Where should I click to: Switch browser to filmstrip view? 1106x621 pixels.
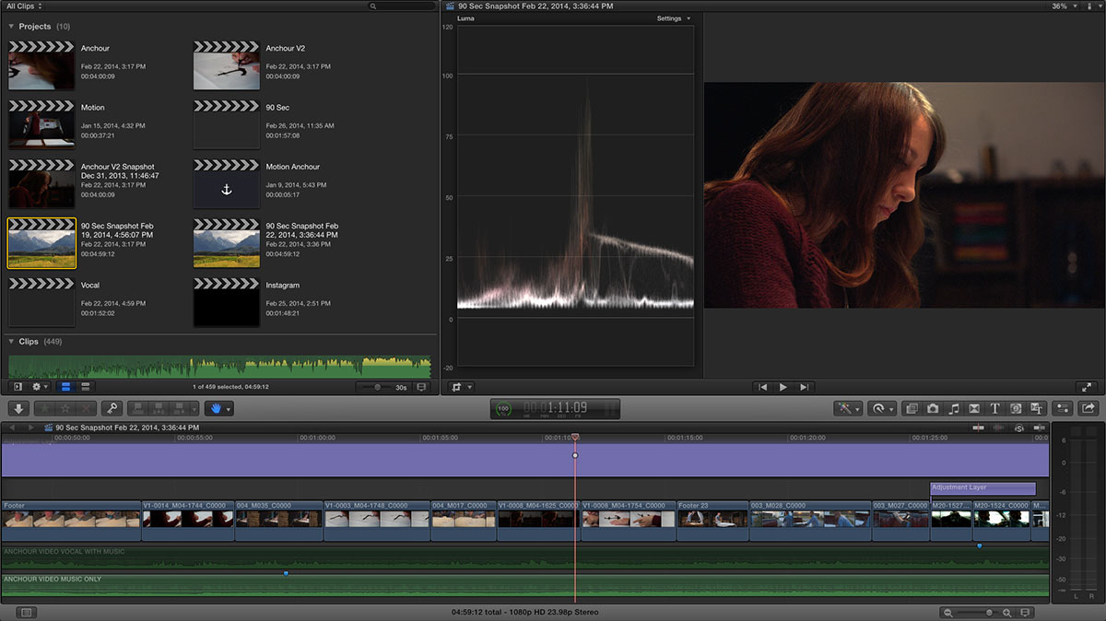click(65, 387)
